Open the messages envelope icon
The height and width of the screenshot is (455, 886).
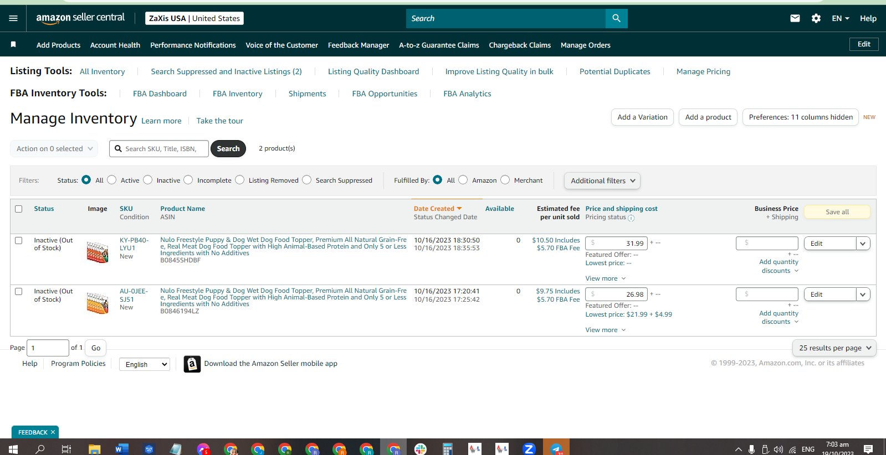point(795,18)
